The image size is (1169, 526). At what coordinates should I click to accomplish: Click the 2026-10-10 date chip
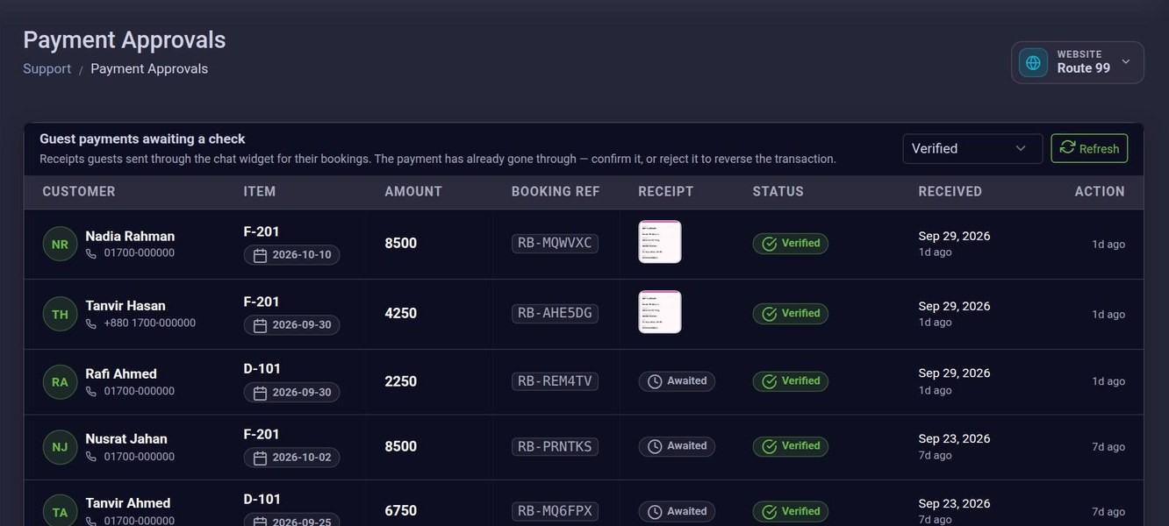291,255
